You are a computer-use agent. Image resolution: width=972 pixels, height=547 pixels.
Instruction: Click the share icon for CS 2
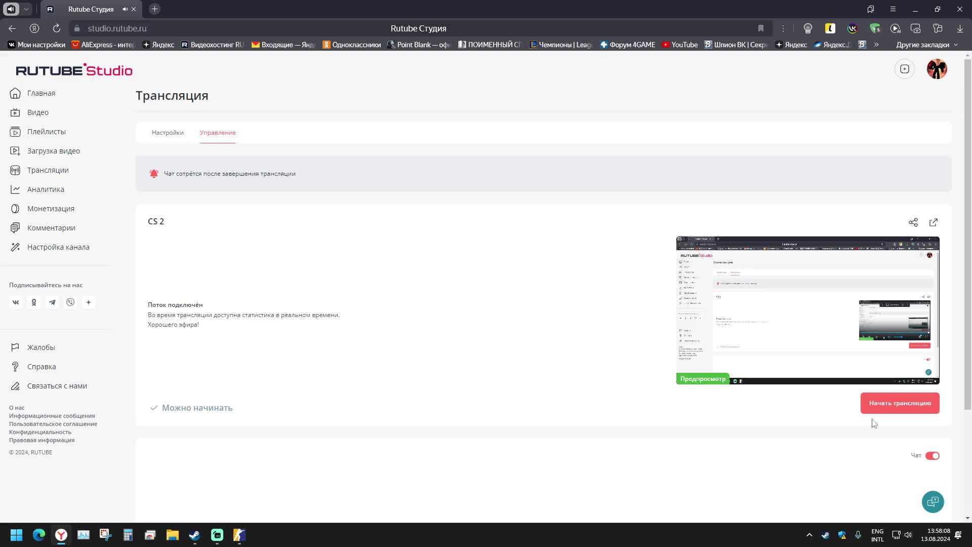(913, 222)
